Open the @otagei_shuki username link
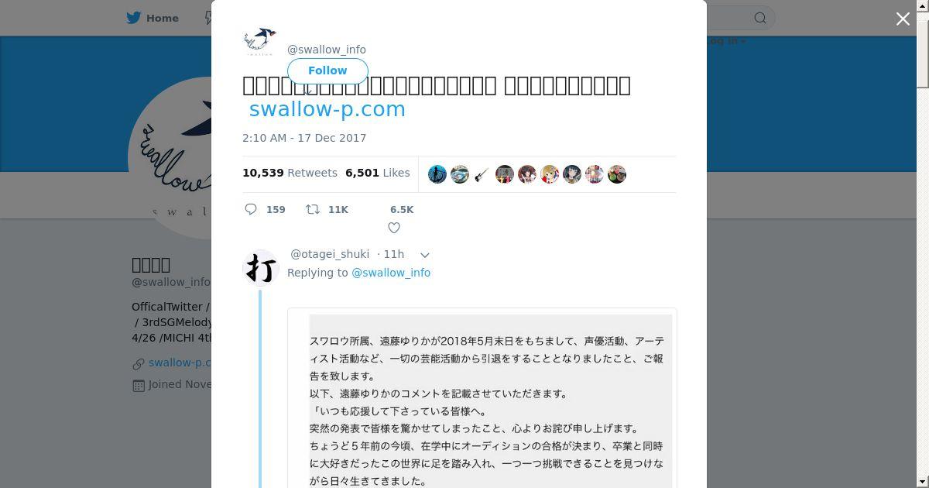Screen dimensions: 929x488 (x=330, y=254)
